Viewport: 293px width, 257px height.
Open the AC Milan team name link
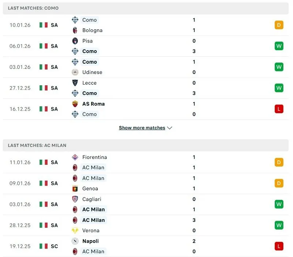[93, 168]
